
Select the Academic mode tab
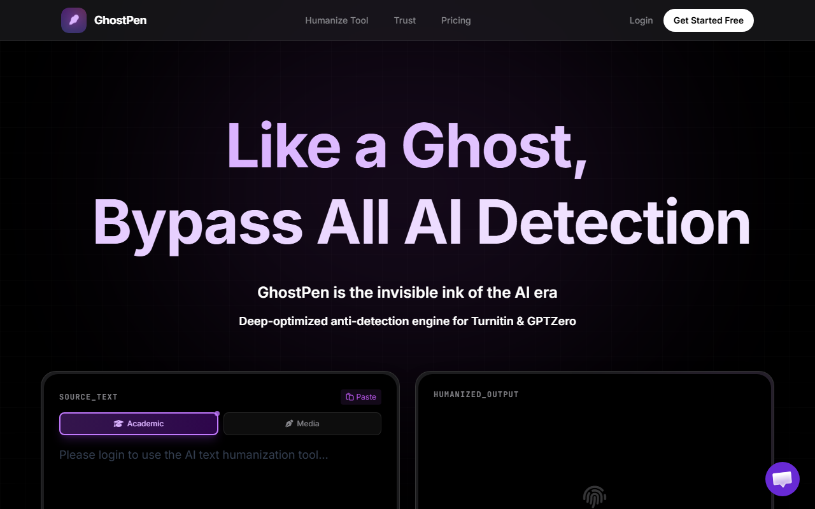pyautogui.click(x=139, y=424)
